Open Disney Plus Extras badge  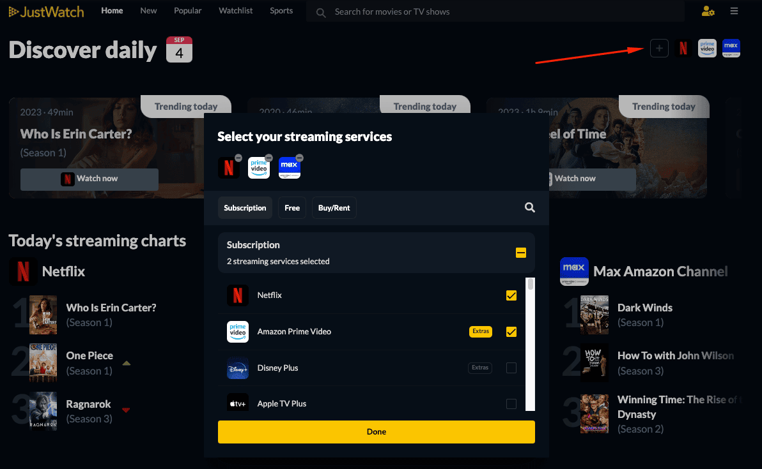(x=480, y=368)
